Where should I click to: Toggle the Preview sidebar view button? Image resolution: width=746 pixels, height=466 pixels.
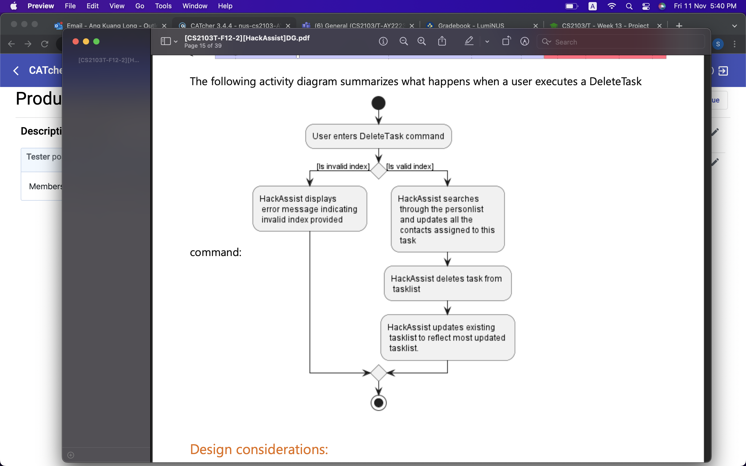[166, 41]
